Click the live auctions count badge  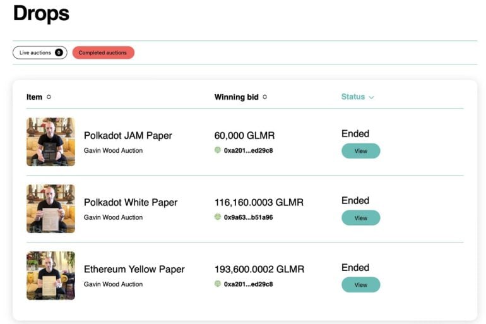point(59,52)
